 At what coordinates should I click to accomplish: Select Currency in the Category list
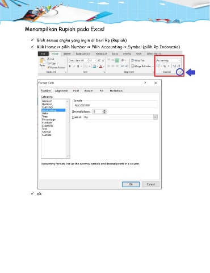(x=47, y=107)
